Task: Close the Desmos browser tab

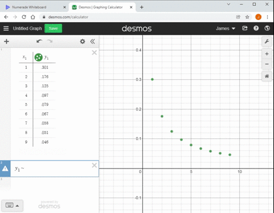Action: pyautogui.click(x=131, y=7)
